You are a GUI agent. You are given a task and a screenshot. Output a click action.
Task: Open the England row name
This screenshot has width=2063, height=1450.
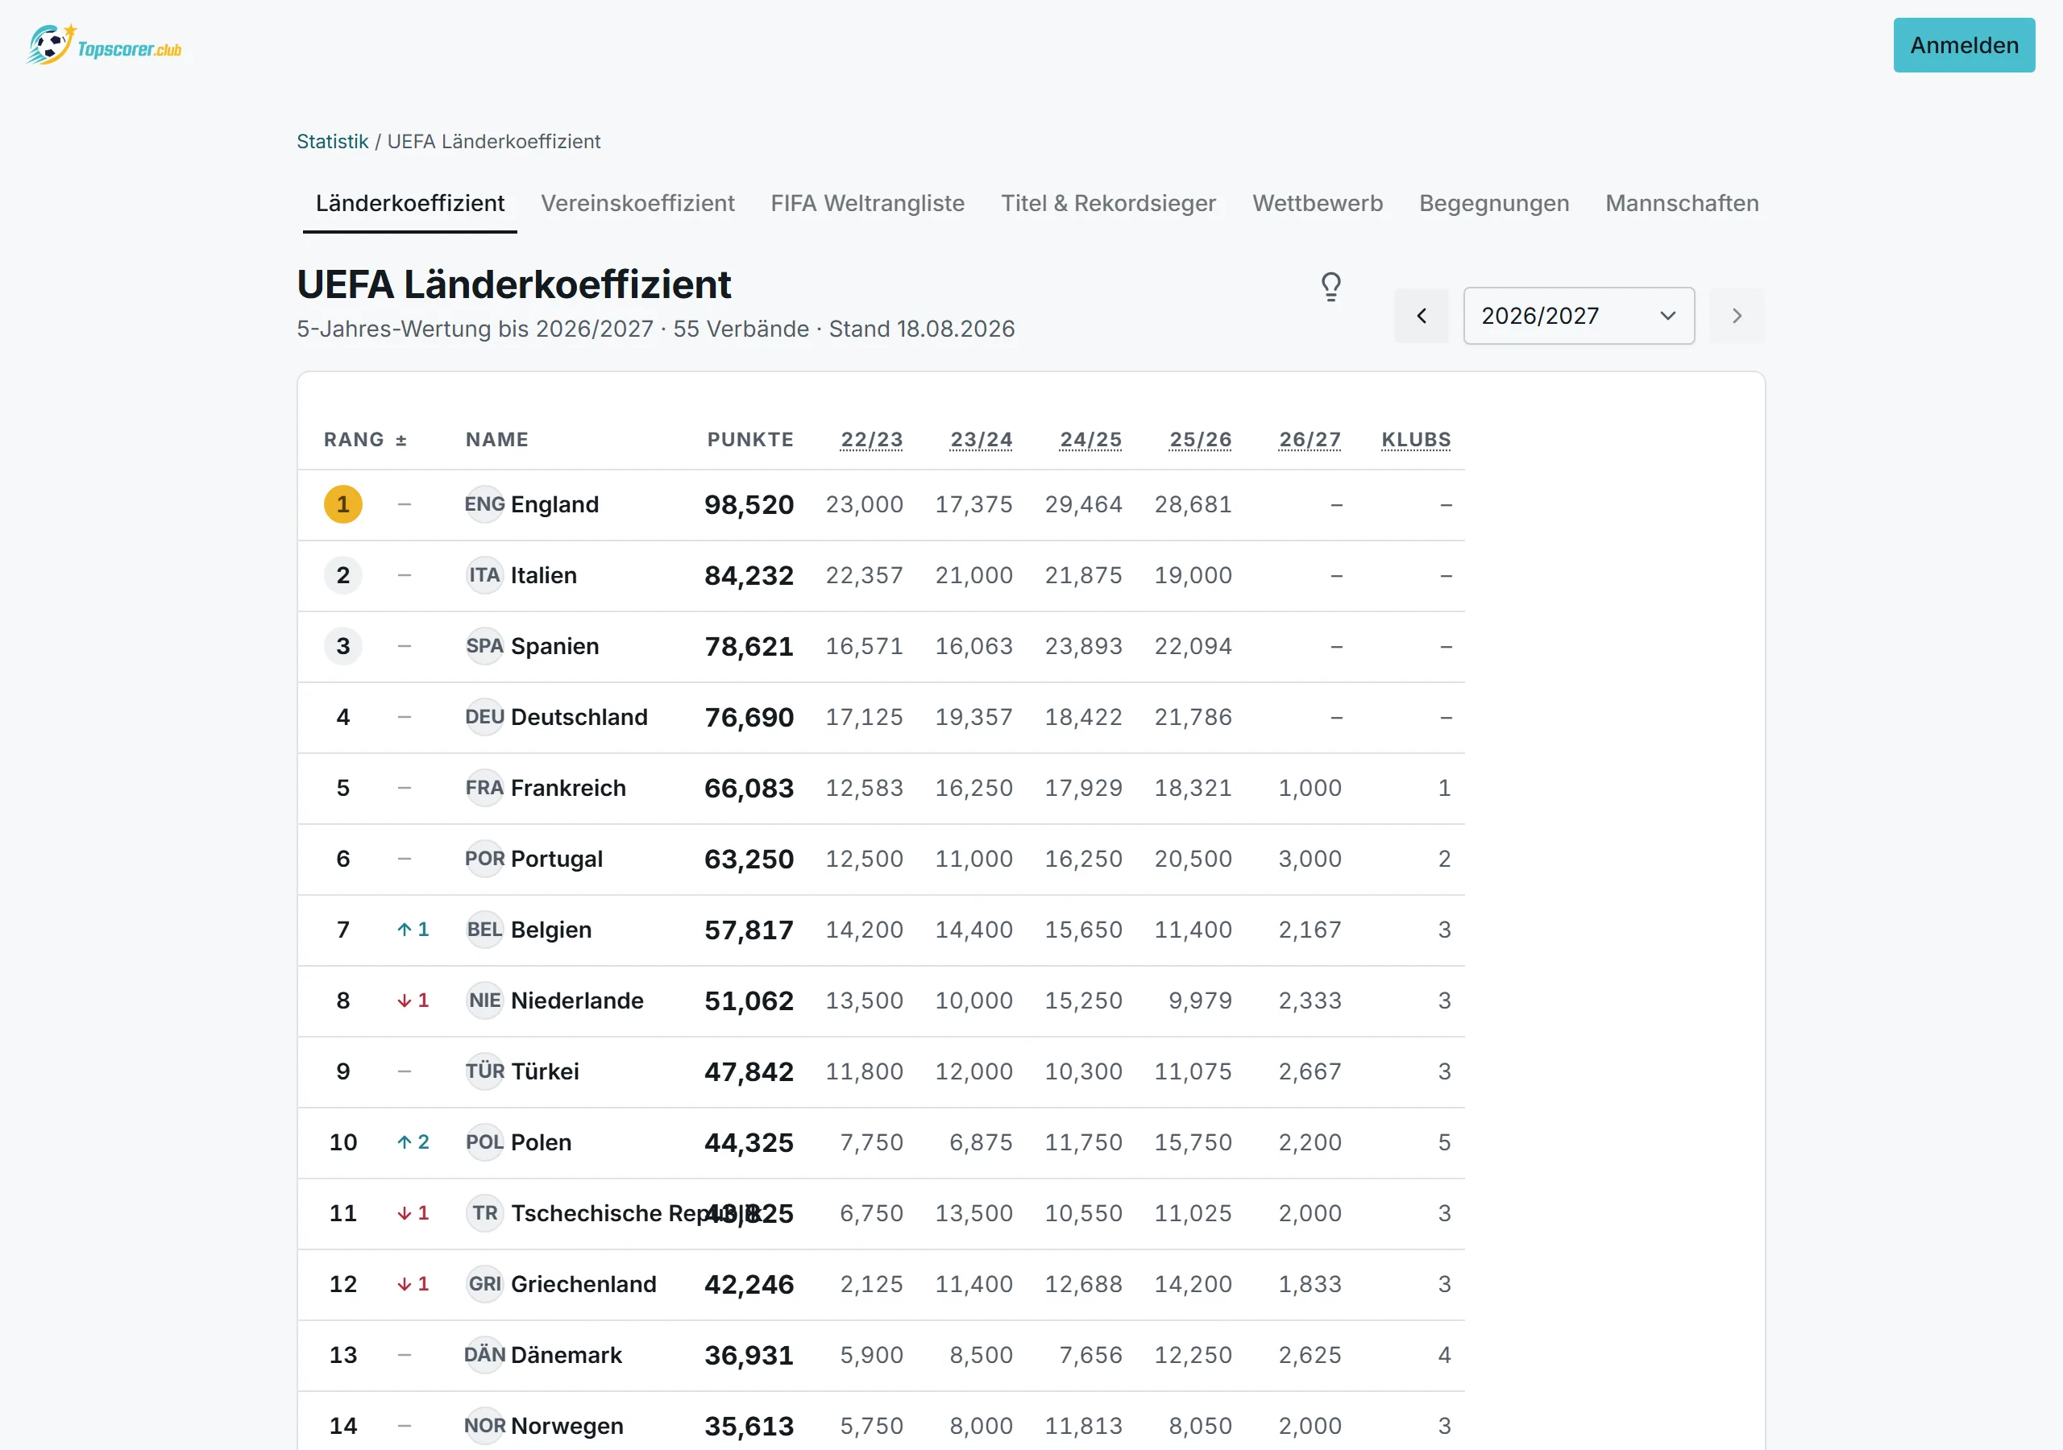[x=554, y=504]
